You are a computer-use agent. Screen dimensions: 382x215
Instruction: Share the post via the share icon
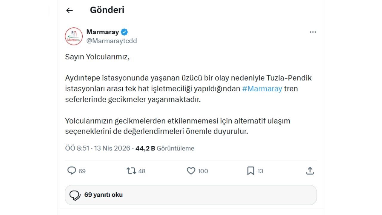[x=310, y=171]
